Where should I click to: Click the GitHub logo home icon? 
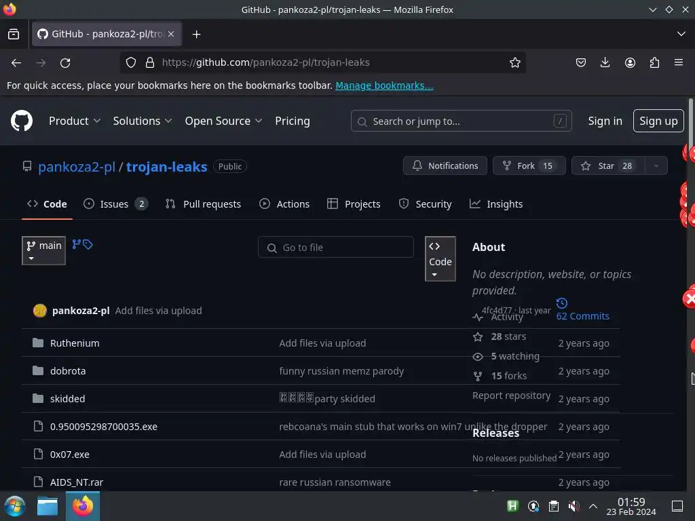tap(21, 121)
